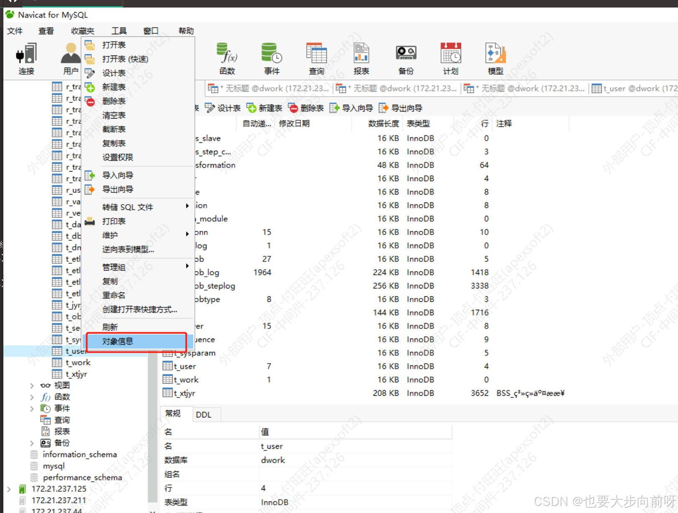Click the Connection (连接) toolbar icon
The image size is (678, 513).
point(26,58)
